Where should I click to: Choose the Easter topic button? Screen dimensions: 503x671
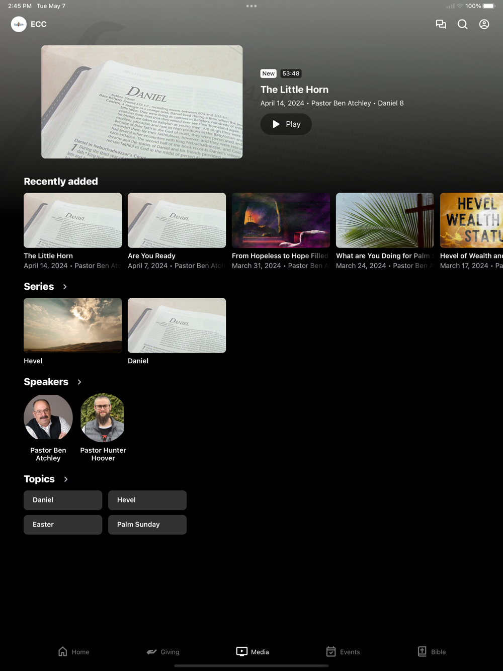(63, 525)
